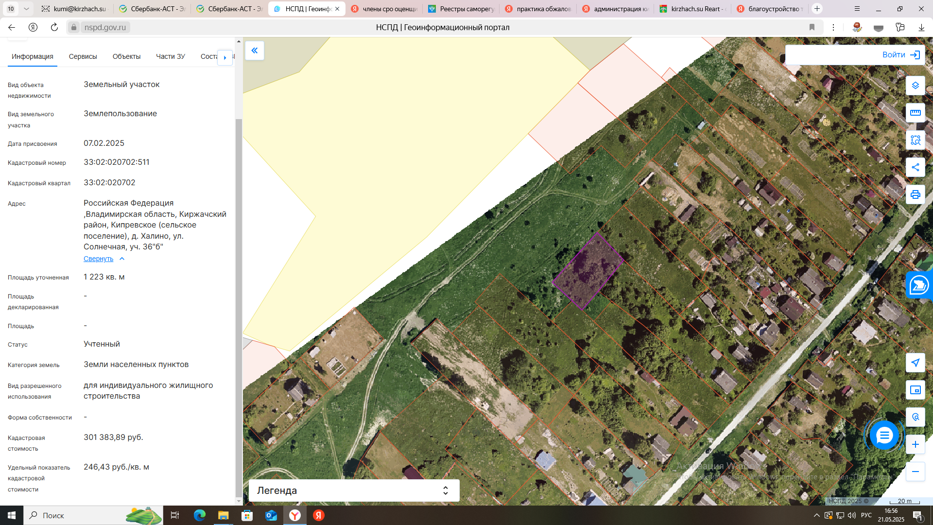Click the share map icon

pyautogui.click(x=915, y=167)
